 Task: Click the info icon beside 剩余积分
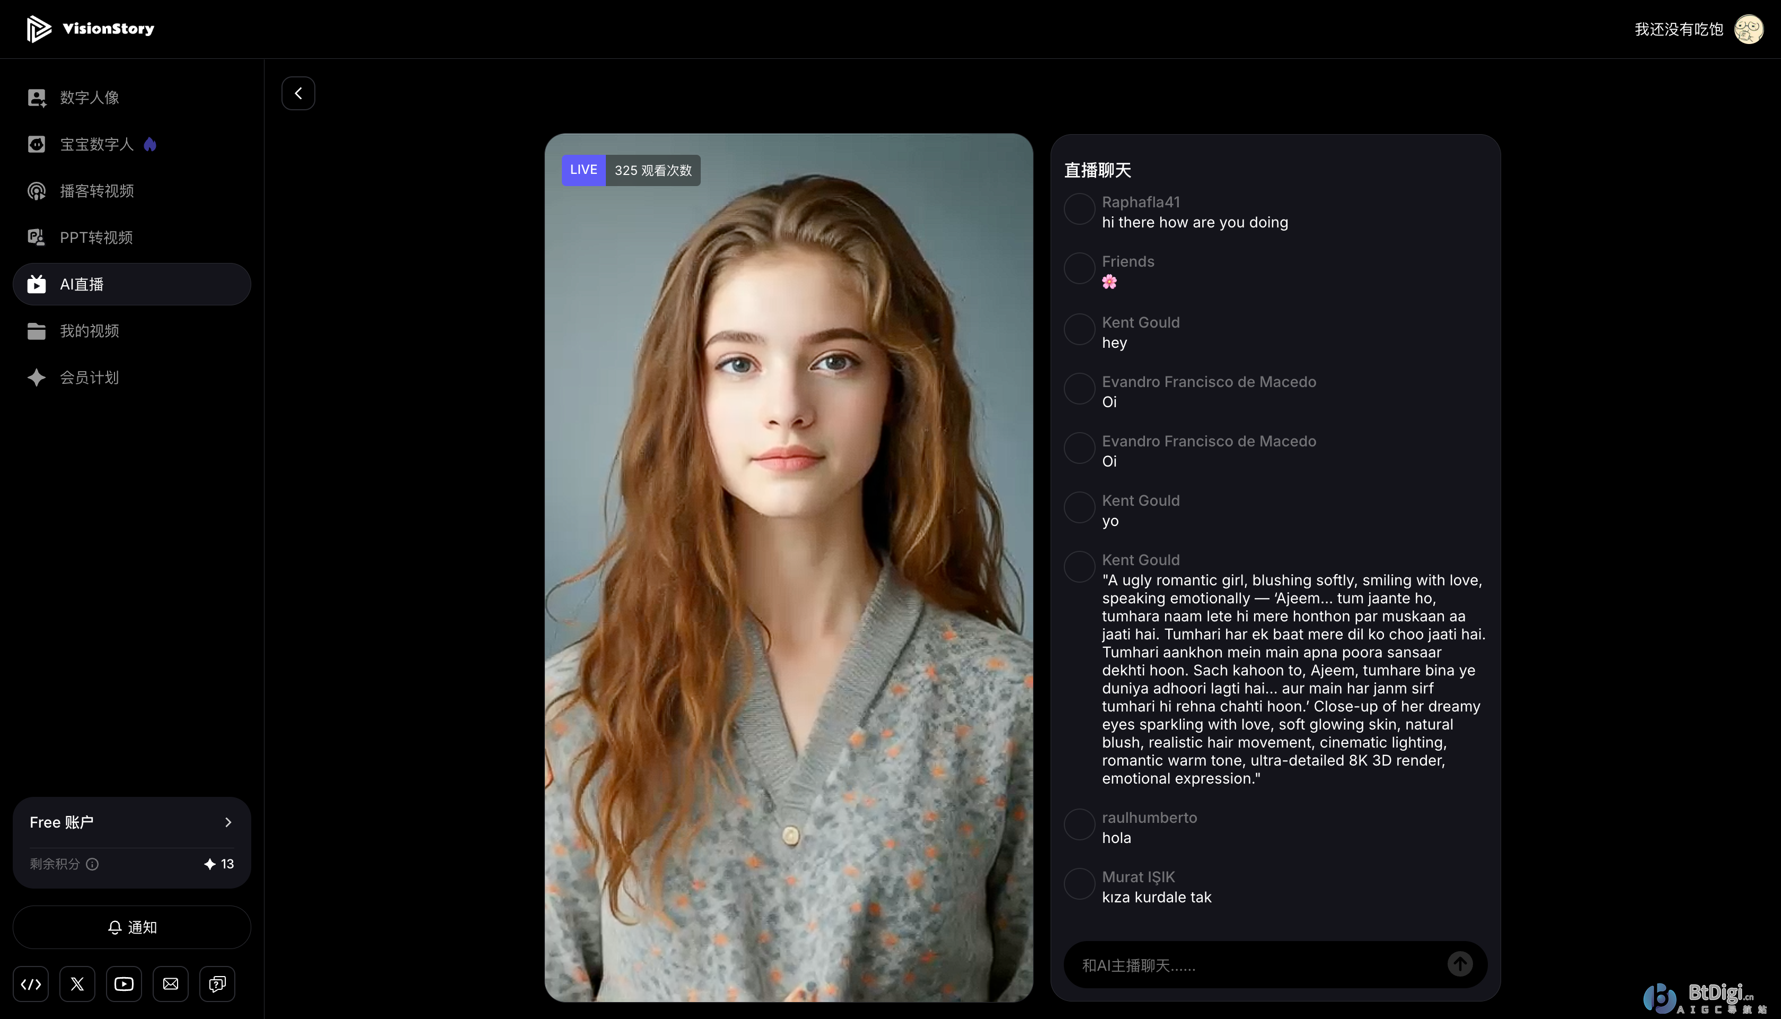[92, 864]
